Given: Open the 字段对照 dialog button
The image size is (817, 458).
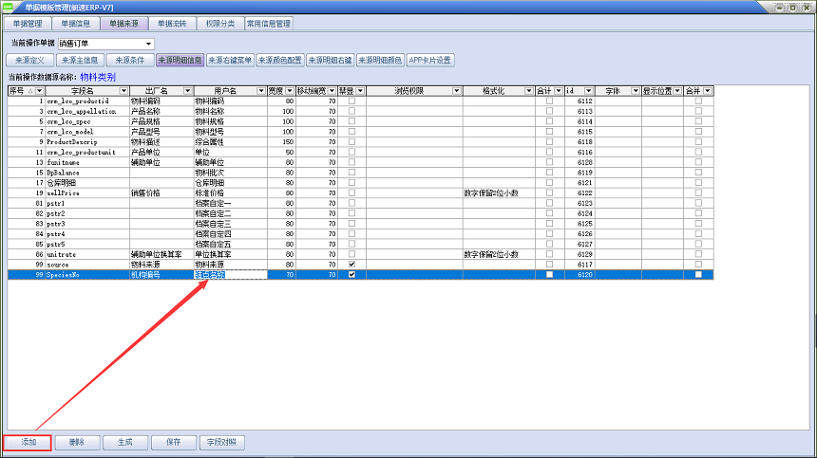Looking at the screenshot, I should pyautogui.click(x=222, y=442).
